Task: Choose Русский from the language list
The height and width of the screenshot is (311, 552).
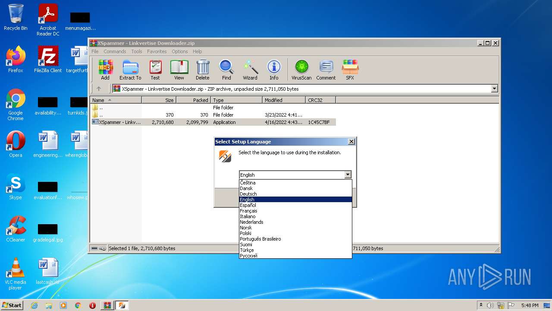Action: click(295, 256)
